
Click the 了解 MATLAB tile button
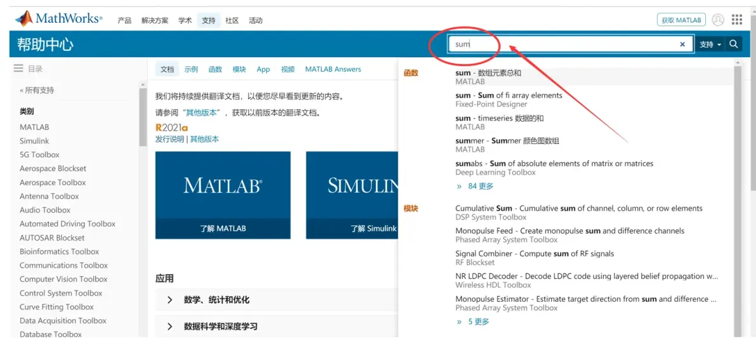point(223,228)
